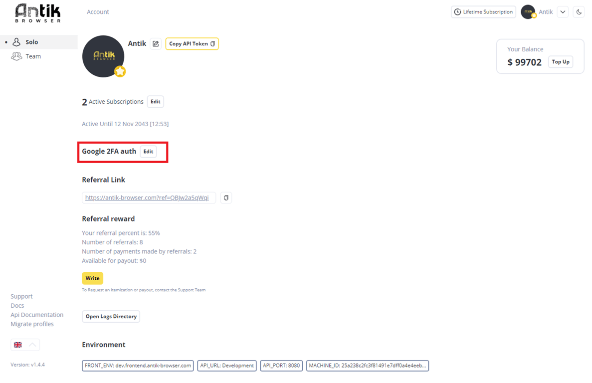Click Version: v1.4.4 text
This screenshot has height=383, width=592.
(x=27, y=365)
